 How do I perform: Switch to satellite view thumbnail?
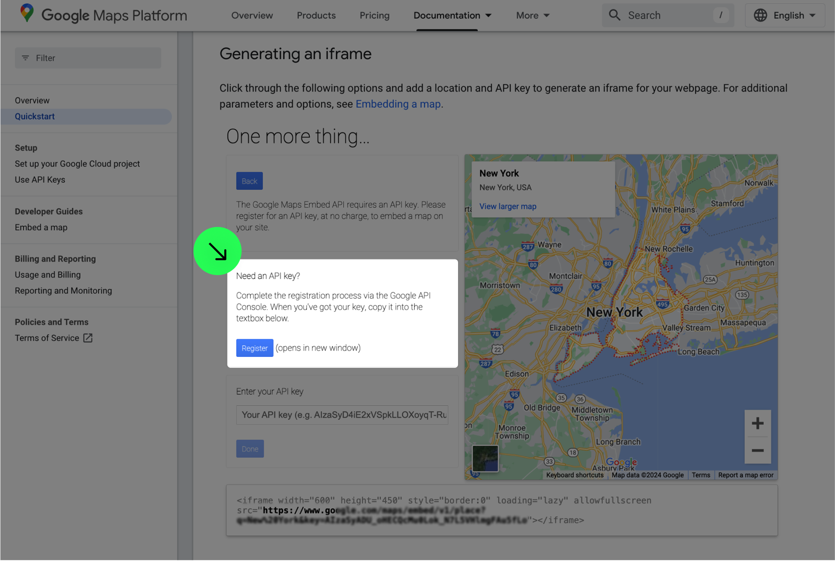(485, 458)
